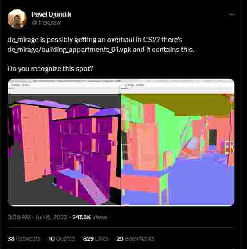Show the 829 Likes list
Screen dimensions: 247x249
click(96, 239)
